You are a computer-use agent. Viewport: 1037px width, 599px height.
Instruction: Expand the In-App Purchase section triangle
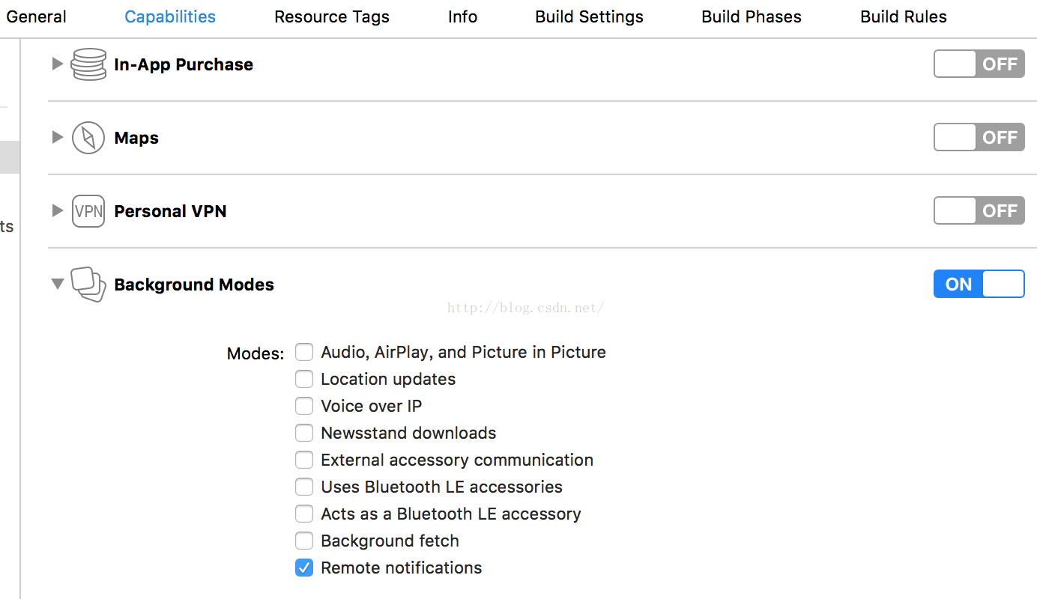[x=57, y=64]
